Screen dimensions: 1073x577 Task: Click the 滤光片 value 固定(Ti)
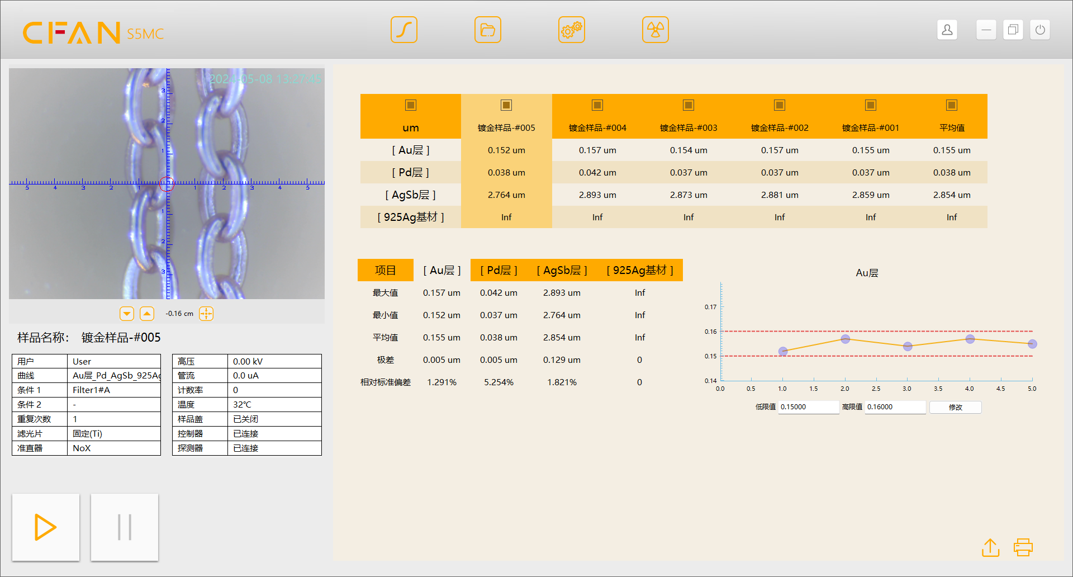[x=114, y=434]
